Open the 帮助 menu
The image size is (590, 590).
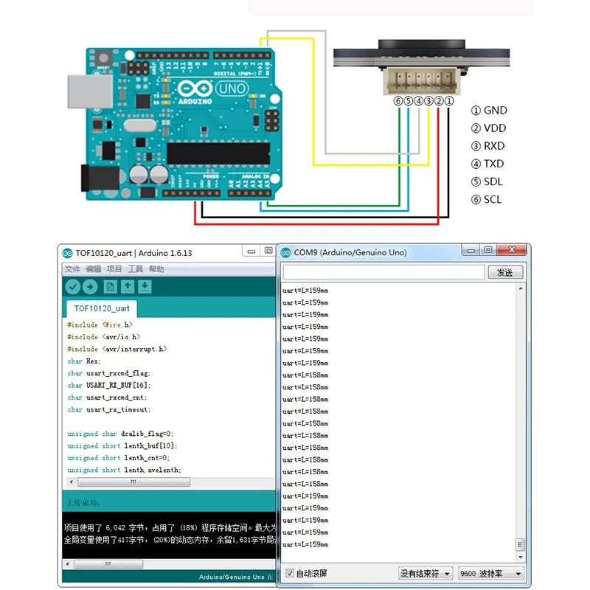pos(156,269)
